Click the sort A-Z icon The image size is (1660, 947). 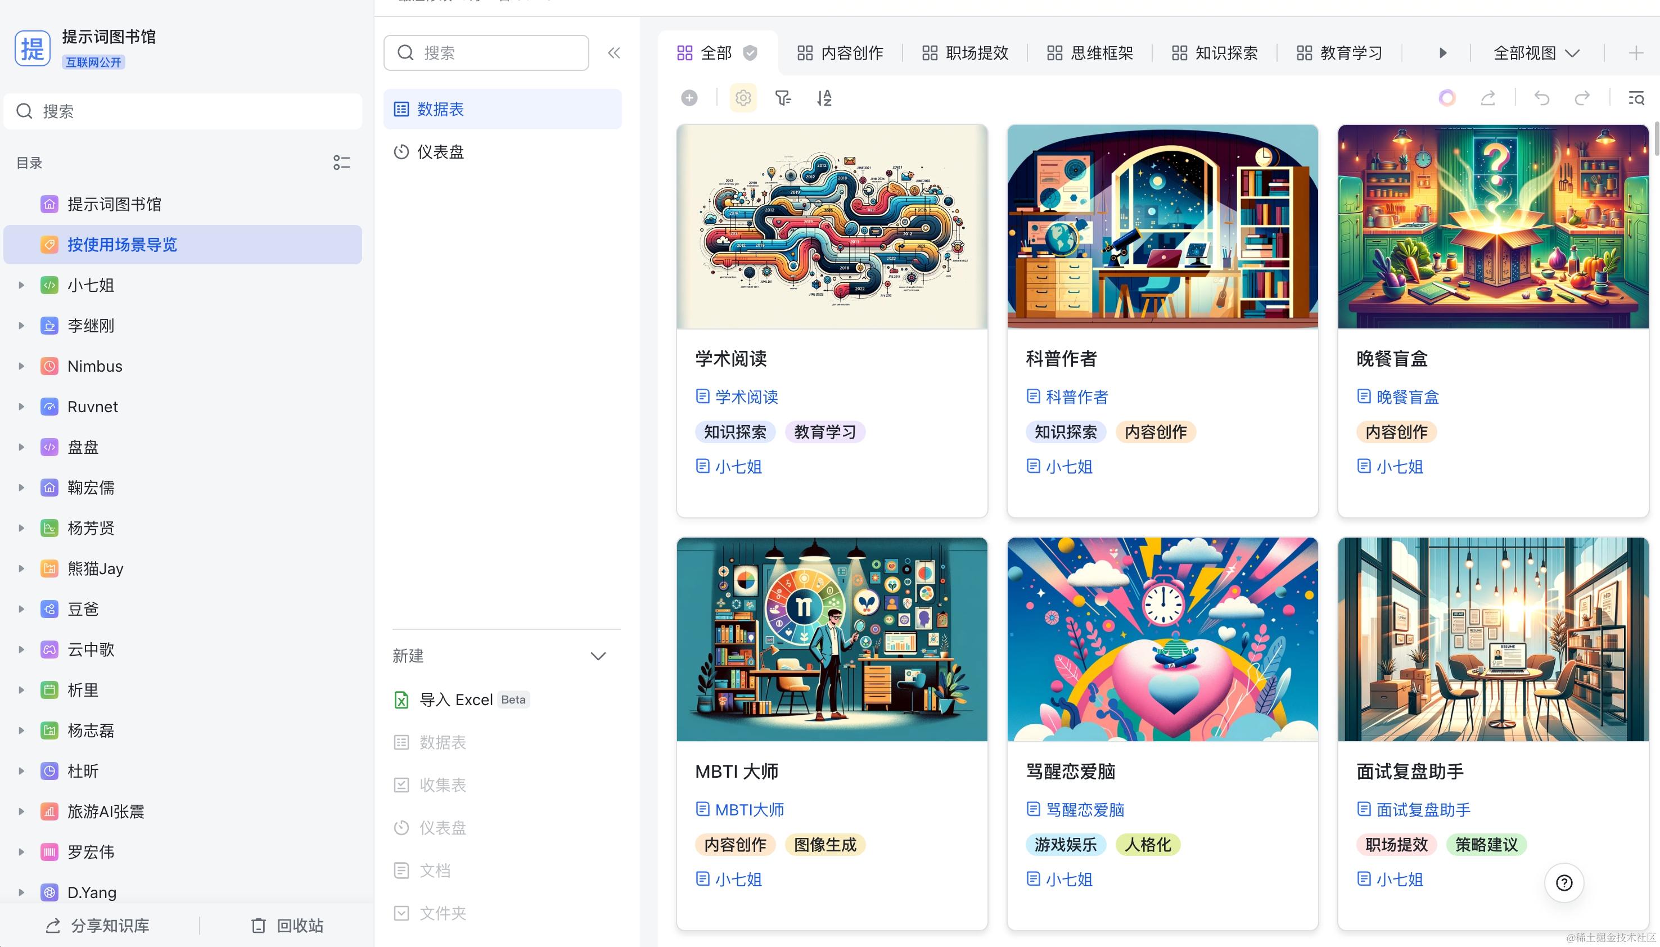(x=824, y=97)
